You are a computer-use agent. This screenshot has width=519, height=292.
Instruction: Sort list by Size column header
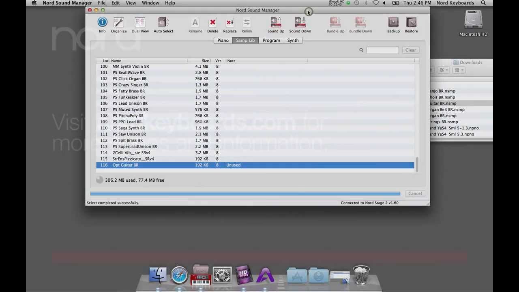(x=199, y=60)
